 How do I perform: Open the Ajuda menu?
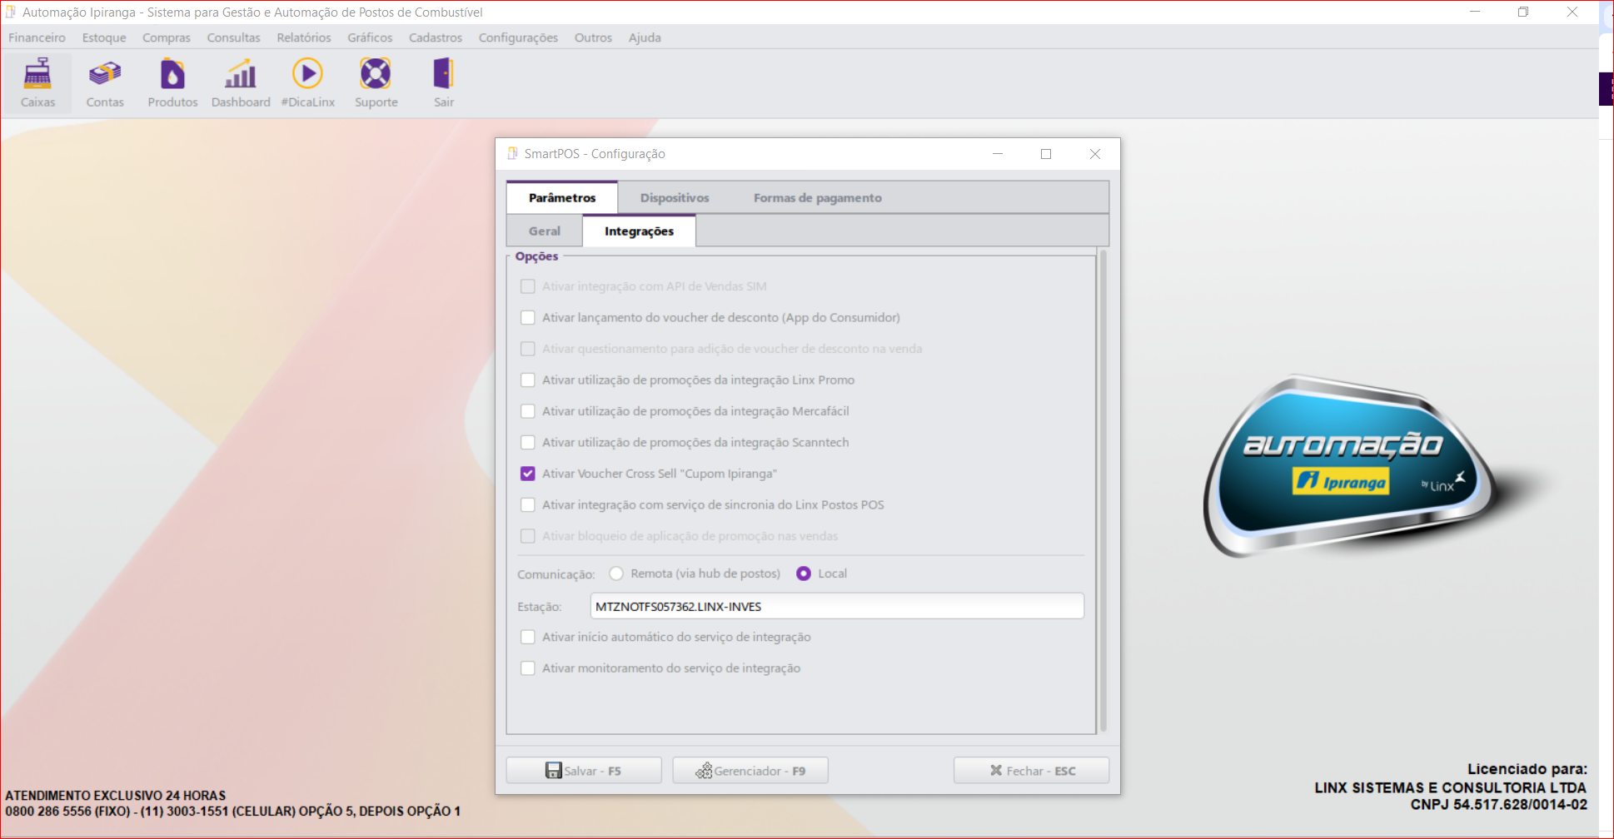point(645,37)
